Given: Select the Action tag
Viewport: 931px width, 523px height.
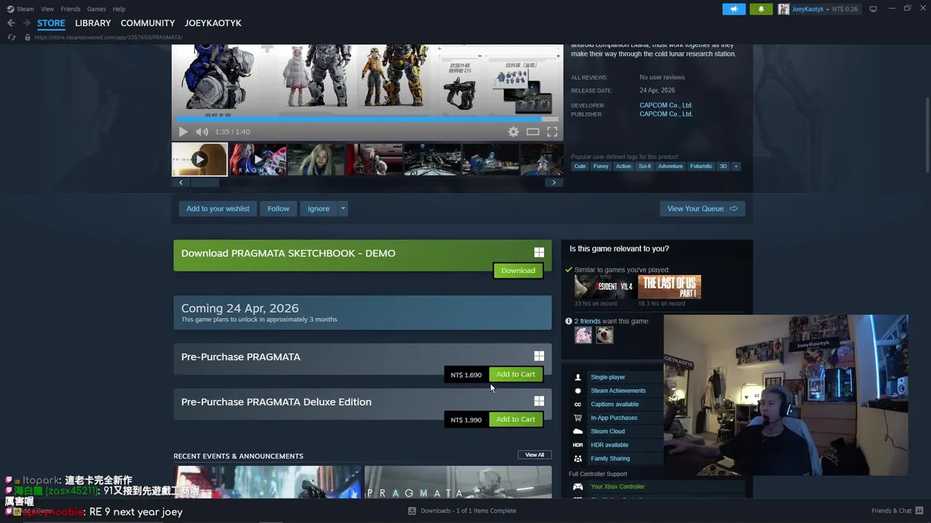Looking at the screenshot, I should (623, 166).
